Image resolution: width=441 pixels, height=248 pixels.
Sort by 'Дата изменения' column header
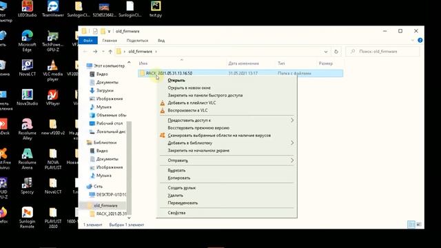tap(243, 63)
